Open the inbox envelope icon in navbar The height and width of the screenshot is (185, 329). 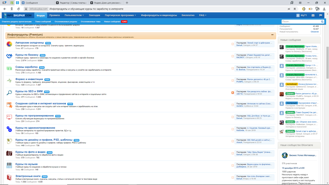click(x=313, y=15)
